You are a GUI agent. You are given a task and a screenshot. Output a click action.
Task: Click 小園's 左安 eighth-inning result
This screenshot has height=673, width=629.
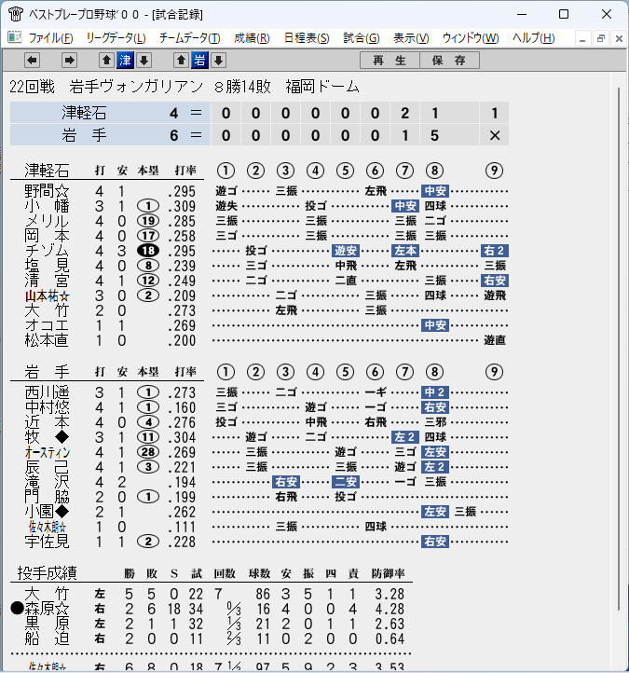coord(435,512)
